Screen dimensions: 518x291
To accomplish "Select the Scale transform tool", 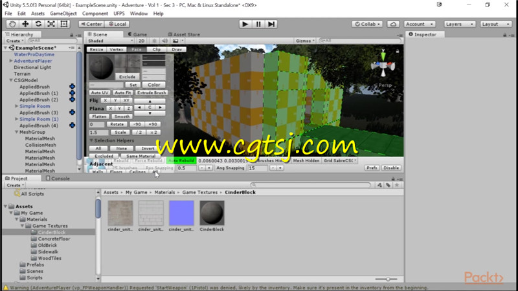I will pos(51,24).
